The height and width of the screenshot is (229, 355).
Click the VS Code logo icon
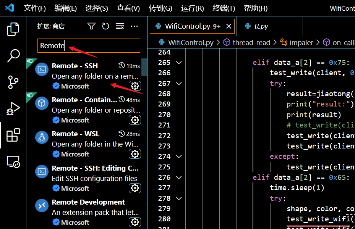[10, 8]
